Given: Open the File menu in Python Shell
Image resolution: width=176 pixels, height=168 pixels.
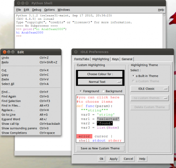Looking at the screenshot, I should coord(18,10).
